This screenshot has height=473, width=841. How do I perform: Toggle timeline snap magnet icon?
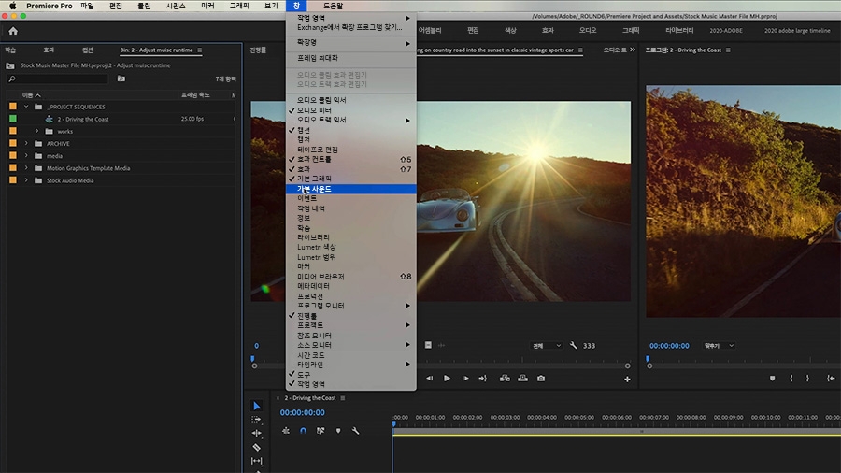point(303,431)
